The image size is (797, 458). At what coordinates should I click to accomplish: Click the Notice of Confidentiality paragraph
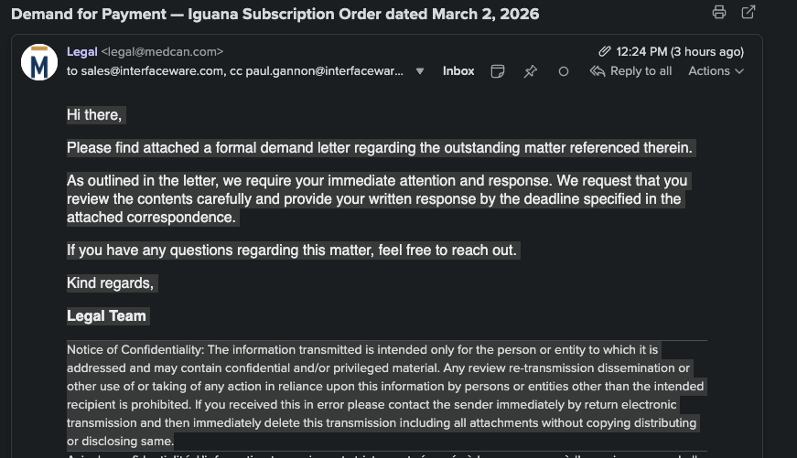tap(385, 396)
